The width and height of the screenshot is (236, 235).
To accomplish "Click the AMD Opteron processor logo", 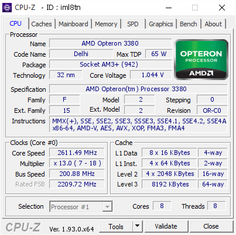I will [201, 60].
